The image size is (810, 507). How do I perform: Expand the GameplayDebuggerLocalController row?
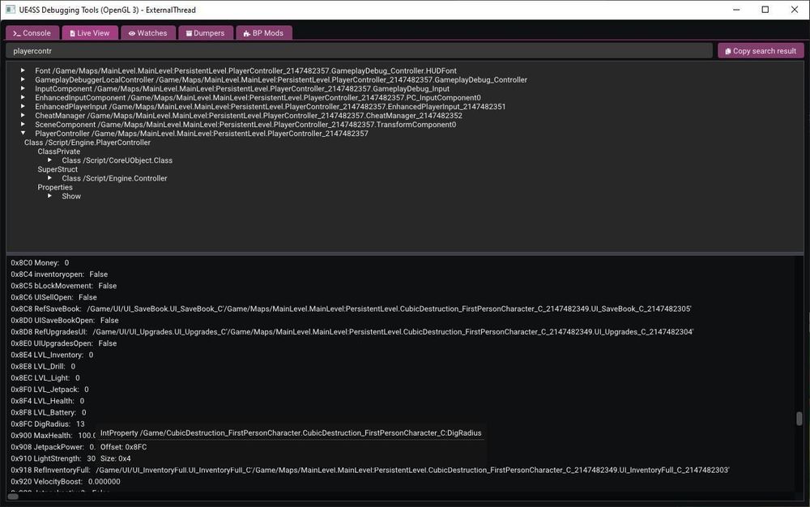[23, 79]
